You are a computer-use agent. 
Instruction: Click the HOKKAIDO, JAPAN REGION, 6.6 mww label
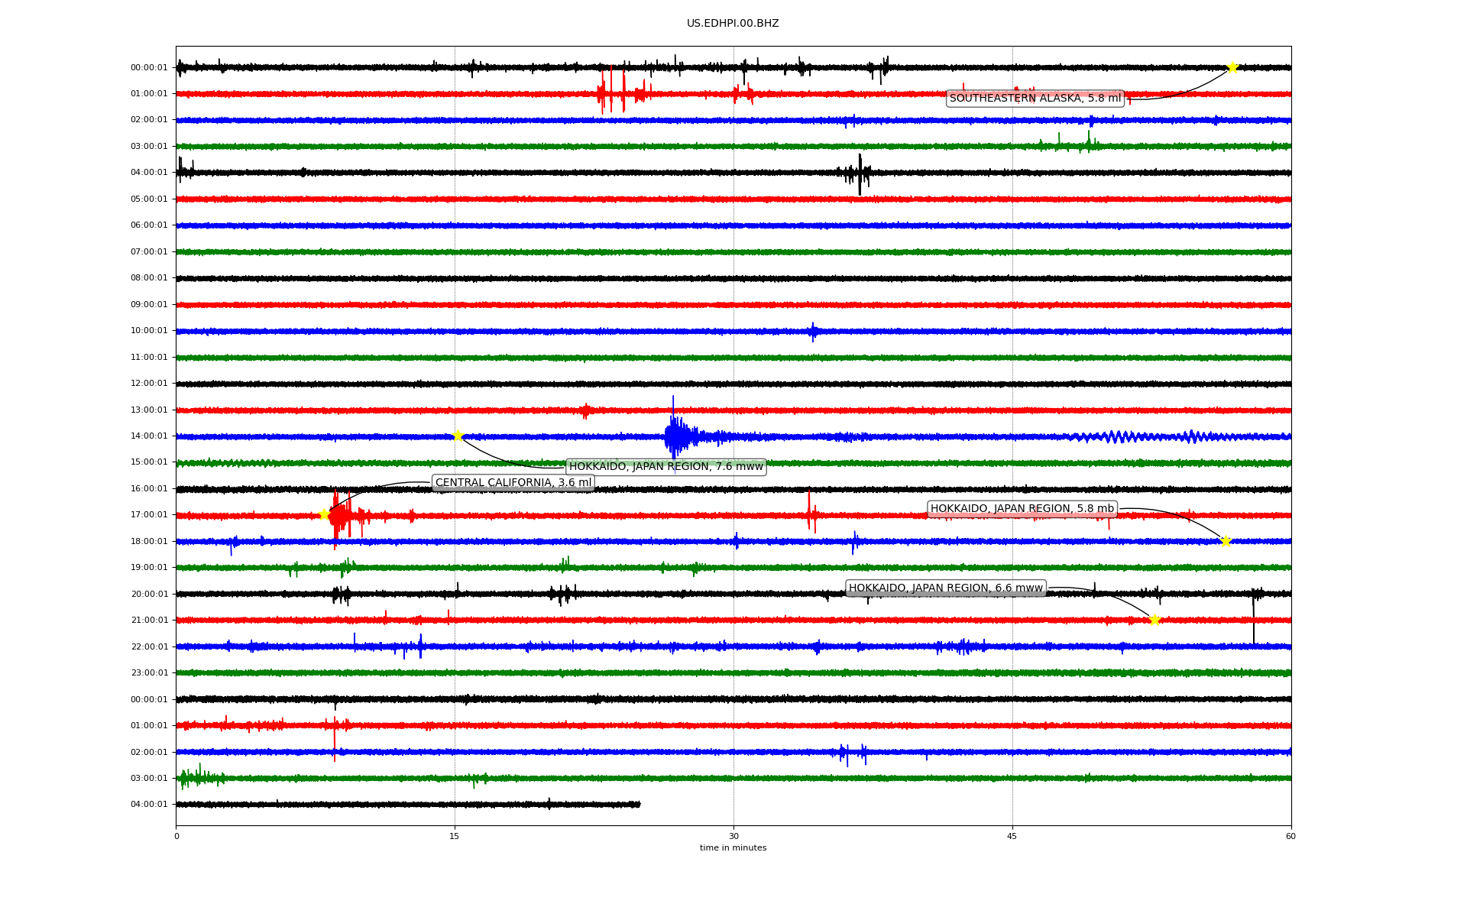click(x=945, y=588)
